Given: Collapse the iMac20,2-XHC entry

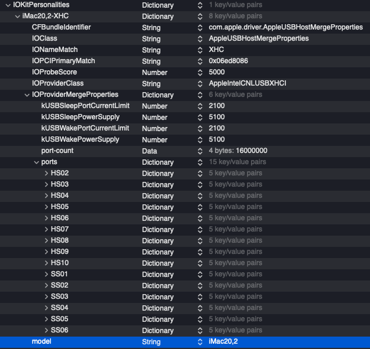Looking at the screenshot, I should (x=17, y=17).
